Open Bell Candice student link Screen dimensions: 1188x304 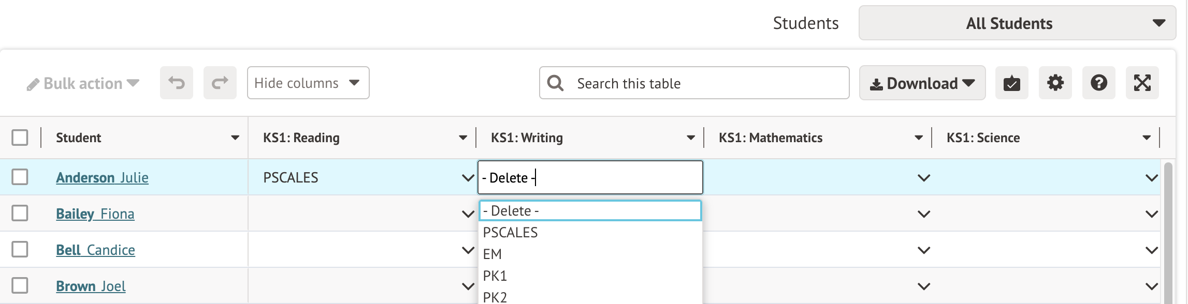[95, 250]
